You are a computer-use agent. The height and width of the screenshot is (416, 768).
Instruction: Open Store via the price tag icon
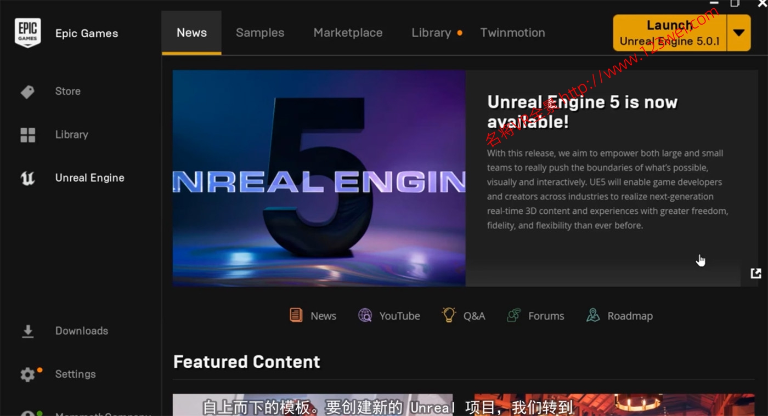pos(27,92)
